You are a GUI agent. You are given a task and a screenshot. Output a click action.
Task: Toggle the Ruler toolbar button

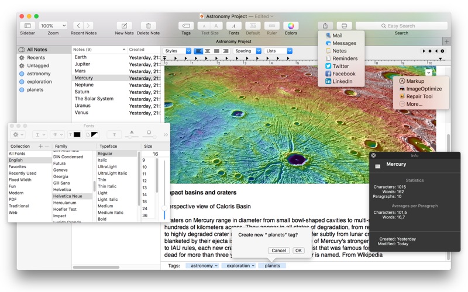271,26
